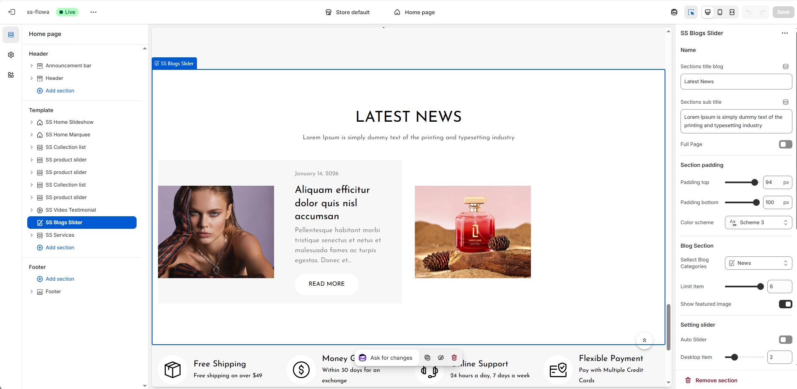
Task: Toggle the Full Page switch
Action: click(785, 144)
